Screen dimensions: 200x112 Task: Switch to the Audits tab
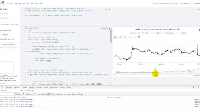point(69,87)
